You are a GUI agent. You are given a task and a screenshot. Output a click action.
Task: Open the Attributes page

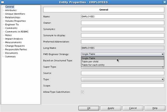click(11, 10)
